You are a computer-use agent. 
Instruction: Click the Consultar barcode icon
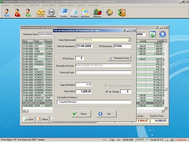coord(51,13)
